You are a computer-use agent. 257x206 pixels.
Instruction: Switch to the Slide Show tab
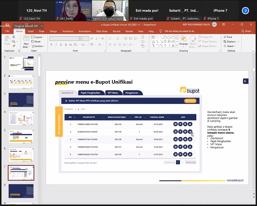pos(102,31)
